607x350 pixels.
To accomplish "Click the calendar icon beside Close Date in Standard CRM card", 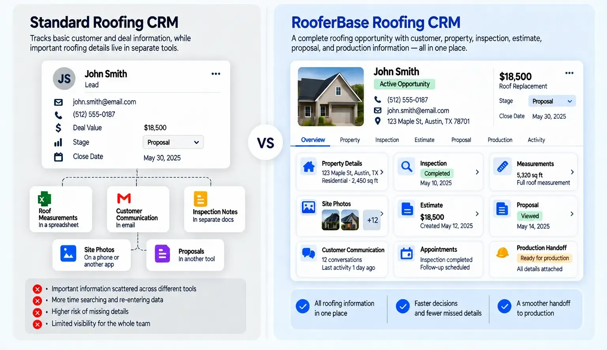I will click(58, 157).
